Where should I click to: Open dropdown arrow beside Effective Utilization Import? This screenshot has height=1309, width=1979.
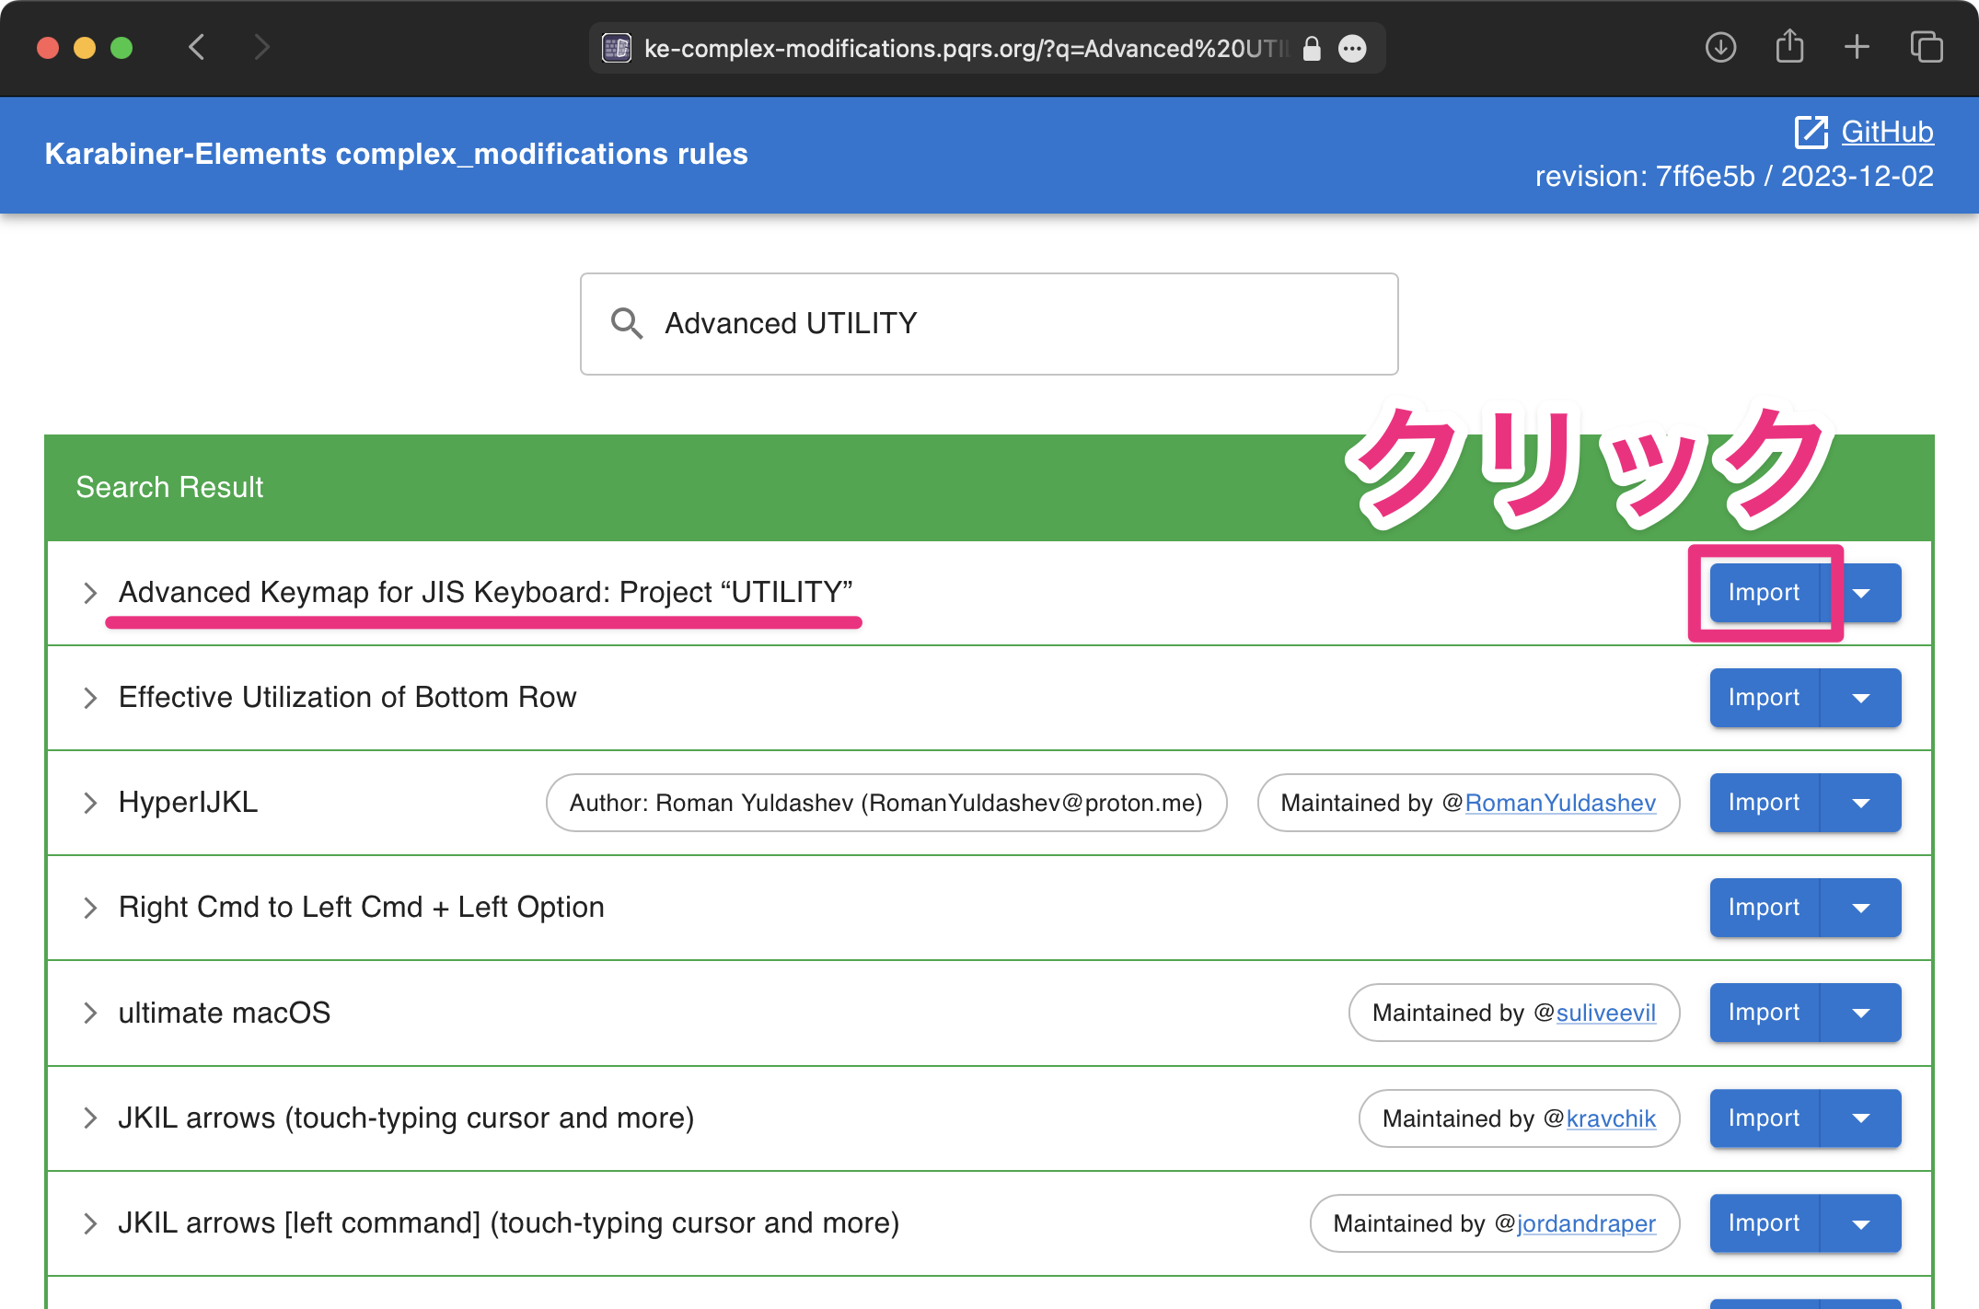click(x=1860, y=698)
